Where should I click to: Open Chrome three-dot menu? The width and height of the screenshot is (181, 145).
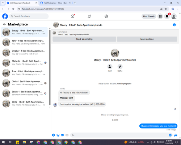[178, 9]
